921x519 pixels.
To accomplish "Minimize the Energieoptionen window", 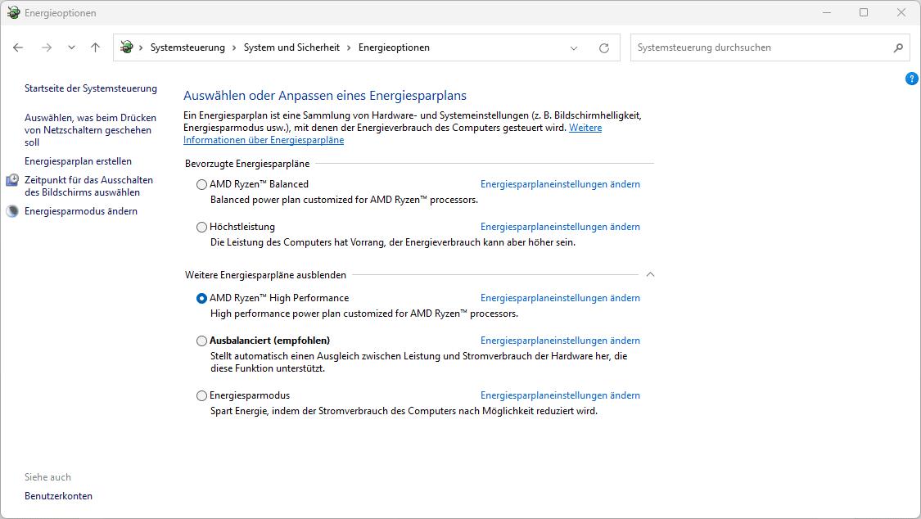I will [826, 12].
